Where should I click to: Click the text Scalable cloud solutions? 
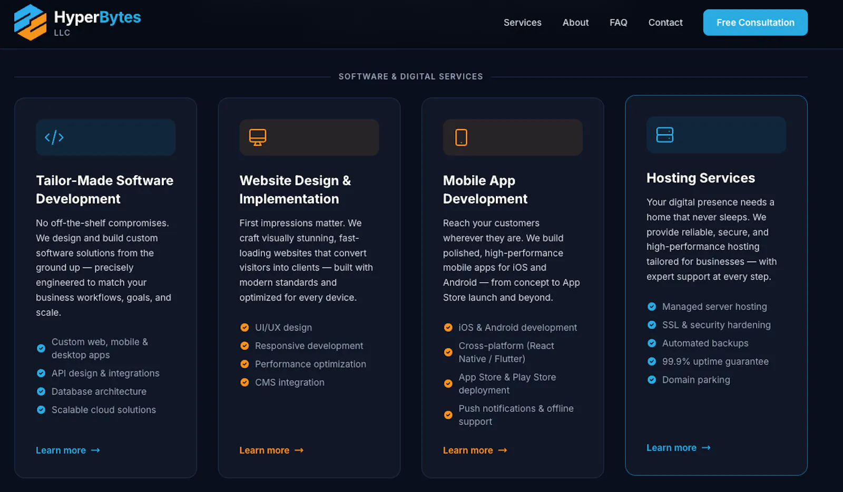click(x=104, y=410)
